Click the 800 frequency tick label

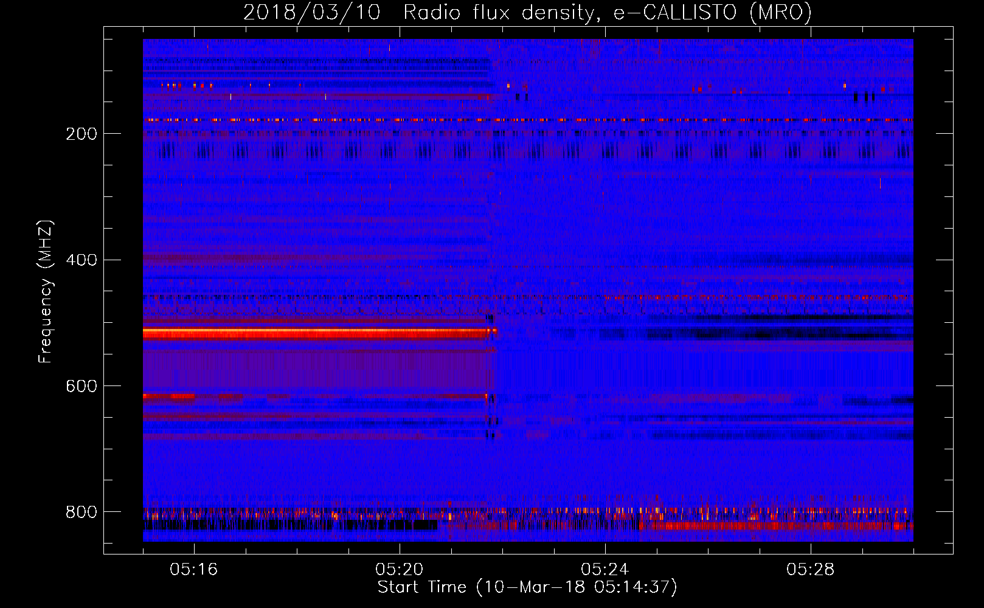(x=81, y=513)
